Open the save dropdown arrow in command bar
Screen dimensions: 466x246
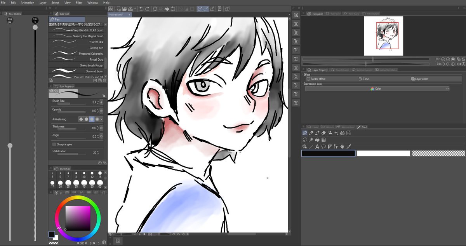(x=134, y=9)
